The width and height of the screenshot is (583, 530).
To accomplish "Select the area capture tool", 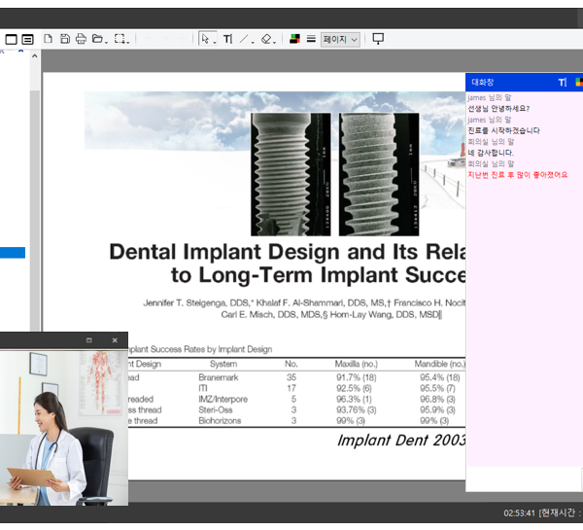I will coord(120,39).
